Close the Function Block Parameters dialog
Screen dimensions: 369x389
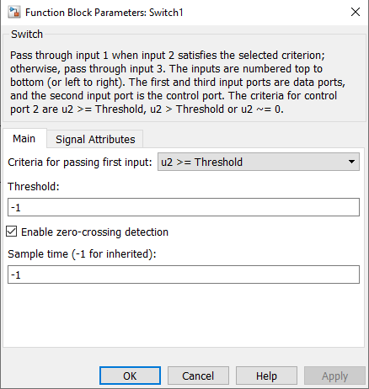pos(356,12)
